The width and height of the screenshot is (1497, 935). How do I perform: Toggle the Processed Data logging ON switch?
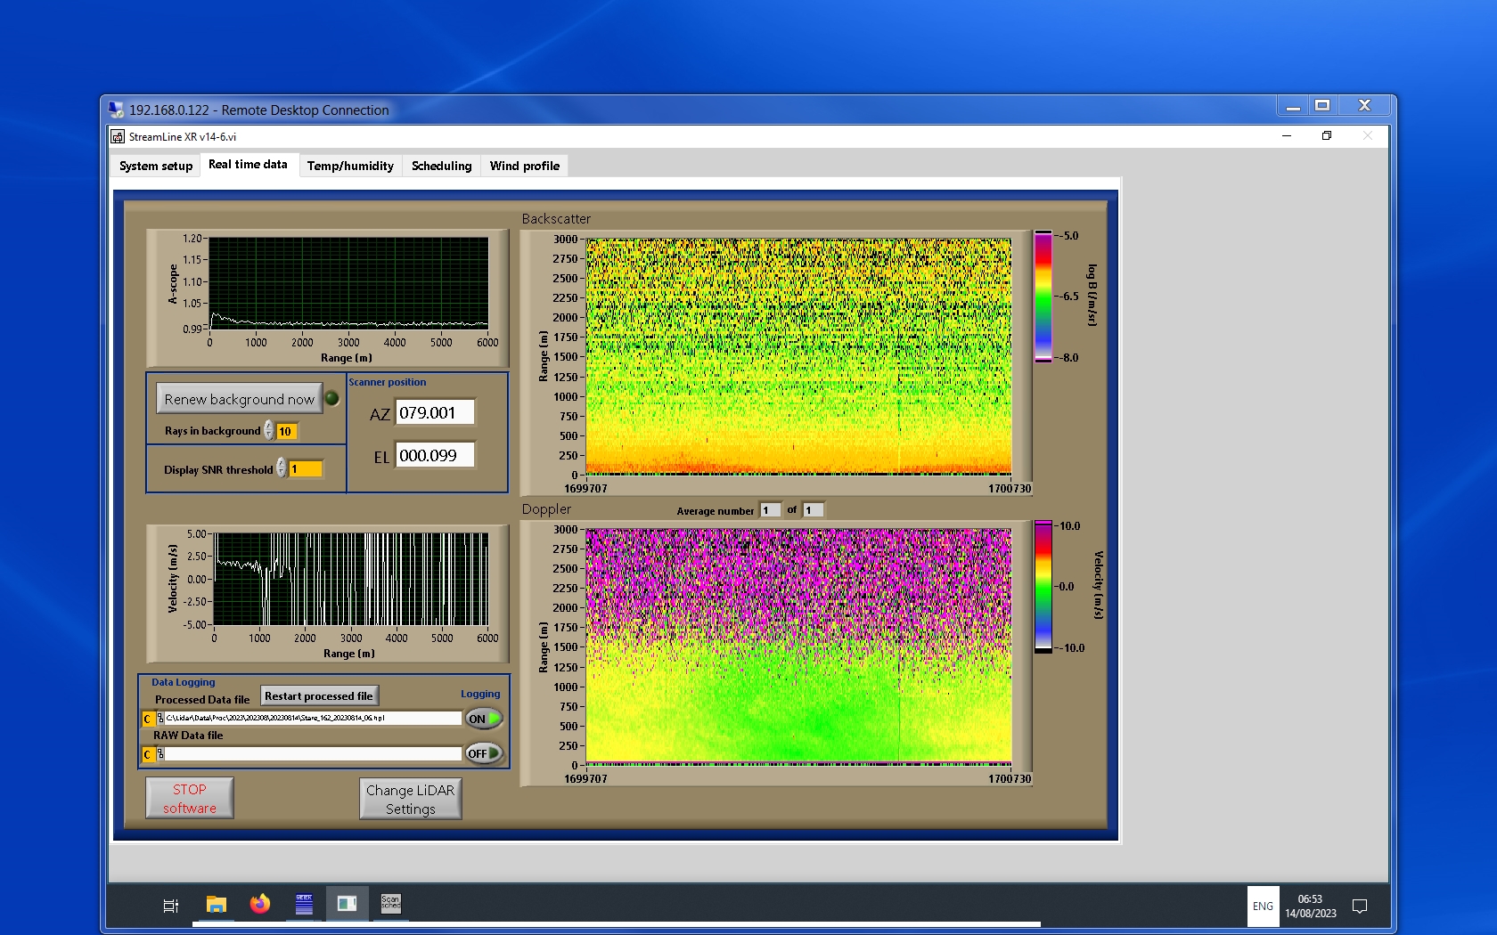click(484, 719)
